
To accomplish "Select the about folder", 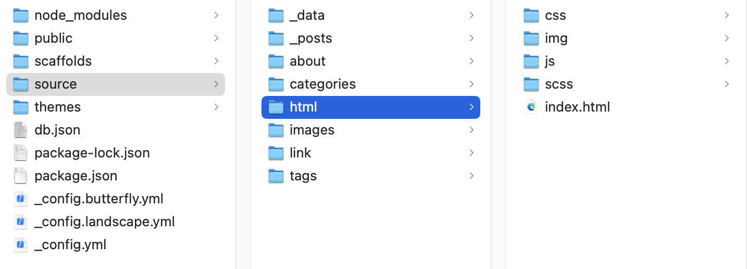I will (371, 61).
